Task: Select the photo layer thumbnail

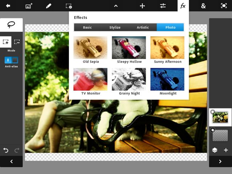Action: [x=220, y=117]
